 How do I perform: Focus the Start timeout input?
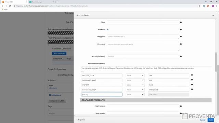point(143,106)
